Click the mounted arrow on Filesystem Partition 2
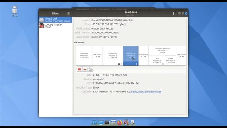Screen dimensions: 227x128 121,64
